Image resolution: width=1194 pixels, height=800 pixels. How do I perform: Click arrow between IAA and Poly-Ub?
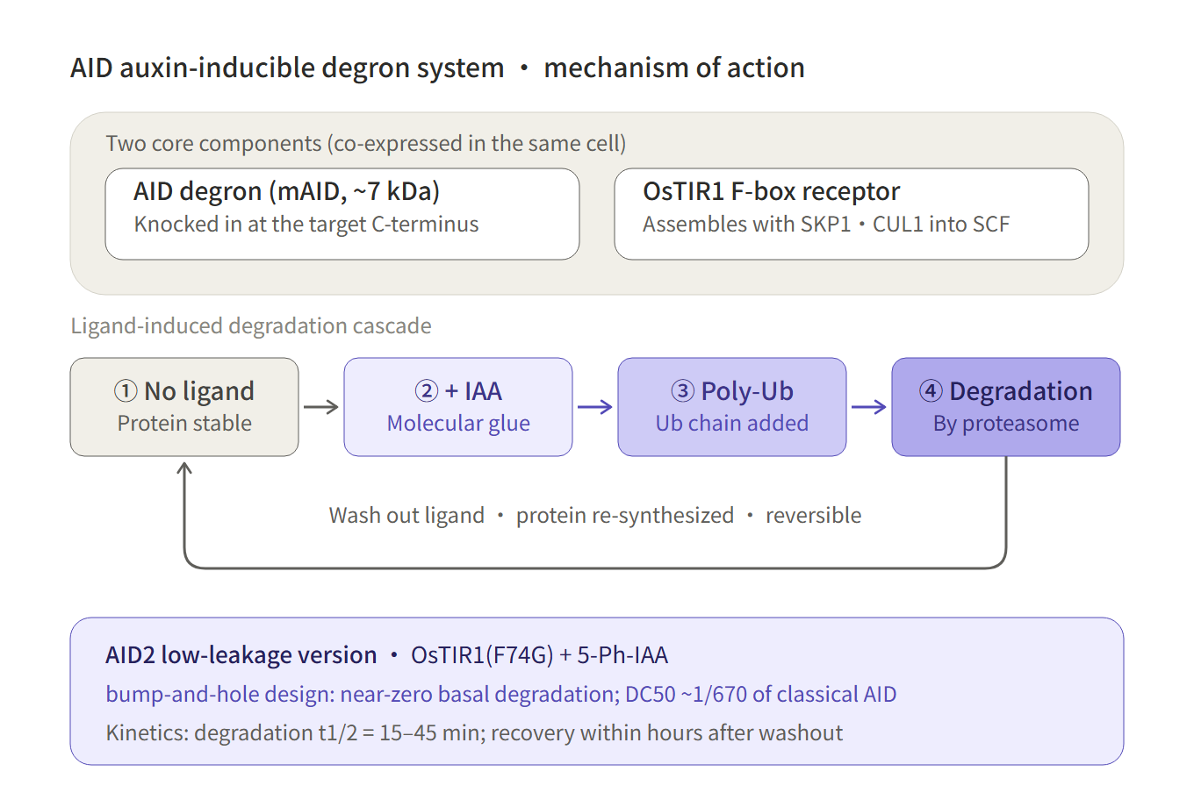click(595, 407)
